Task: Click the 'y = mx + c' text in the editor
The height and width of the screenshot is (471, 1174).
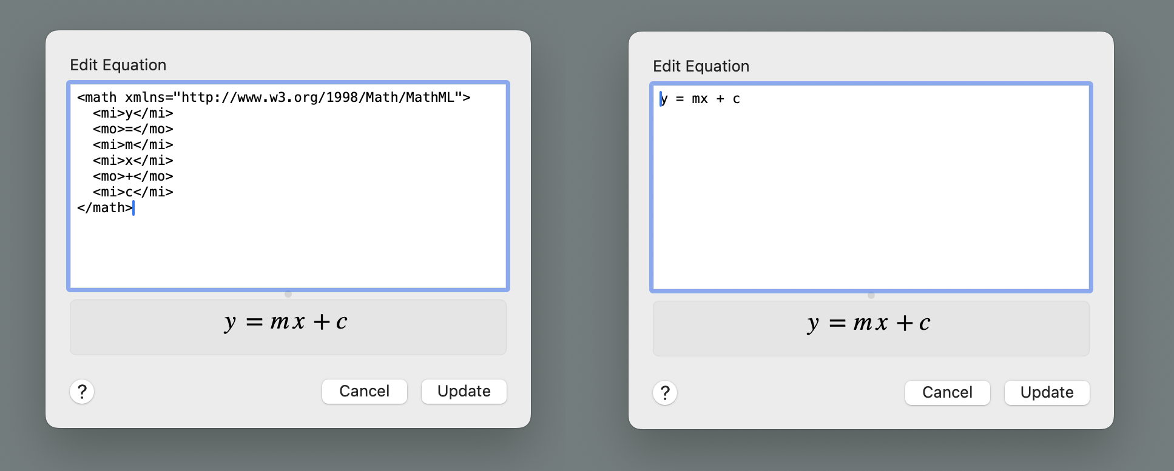Action: 700,99
